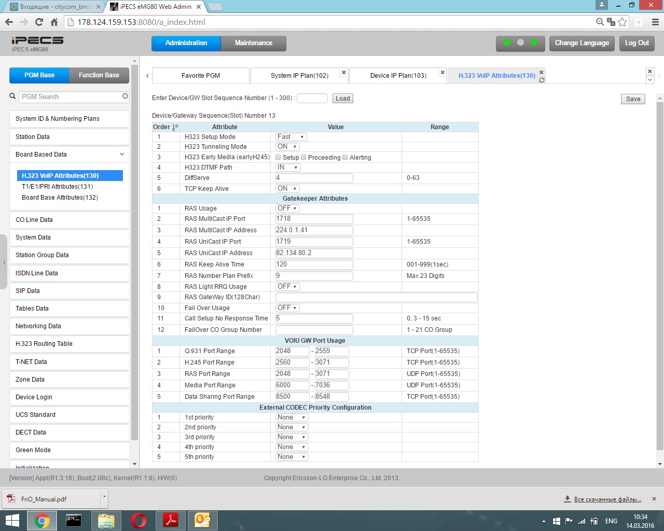Switch to the Maintenance tab

pyautogui.click(x=253, y=43)
